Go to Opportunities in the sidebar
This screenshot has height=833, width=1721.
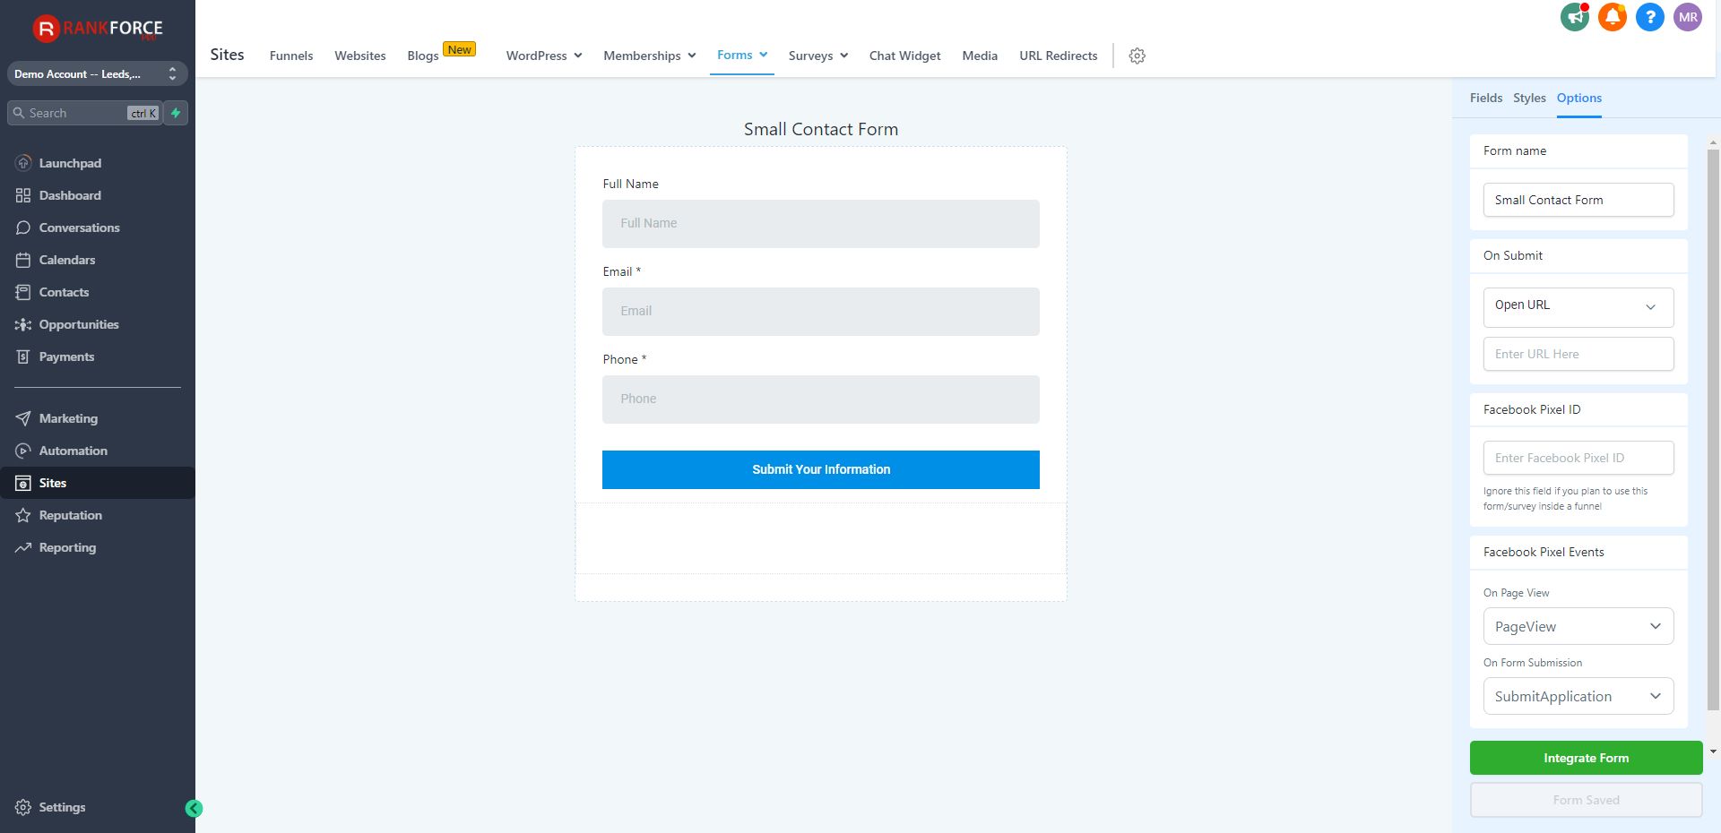[x=79, y=324]
